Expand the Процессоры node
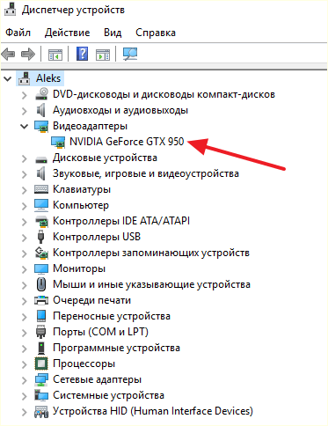This screenshot has width=328, height=426. coord(25,364)
